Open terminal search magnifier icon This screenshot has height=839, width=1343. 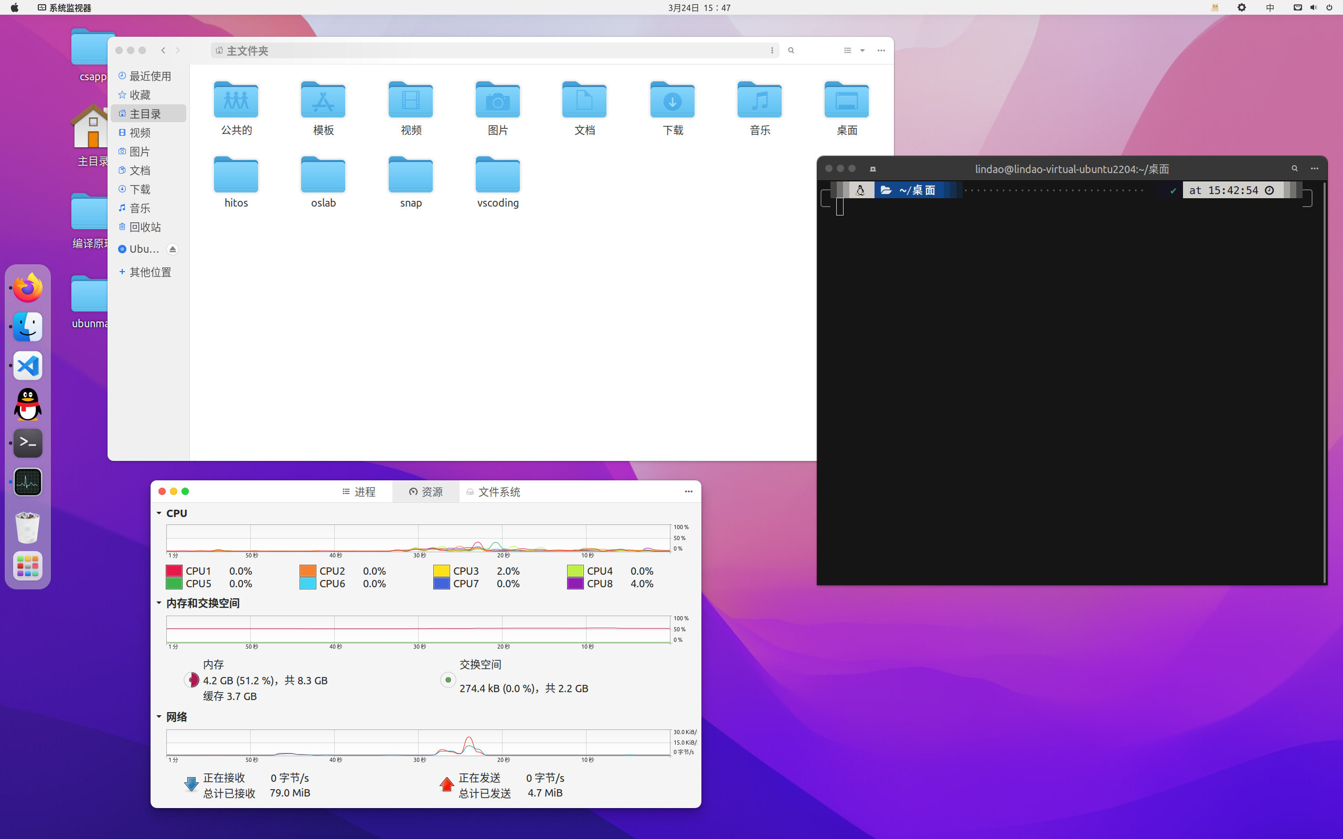click(1294, 169)
